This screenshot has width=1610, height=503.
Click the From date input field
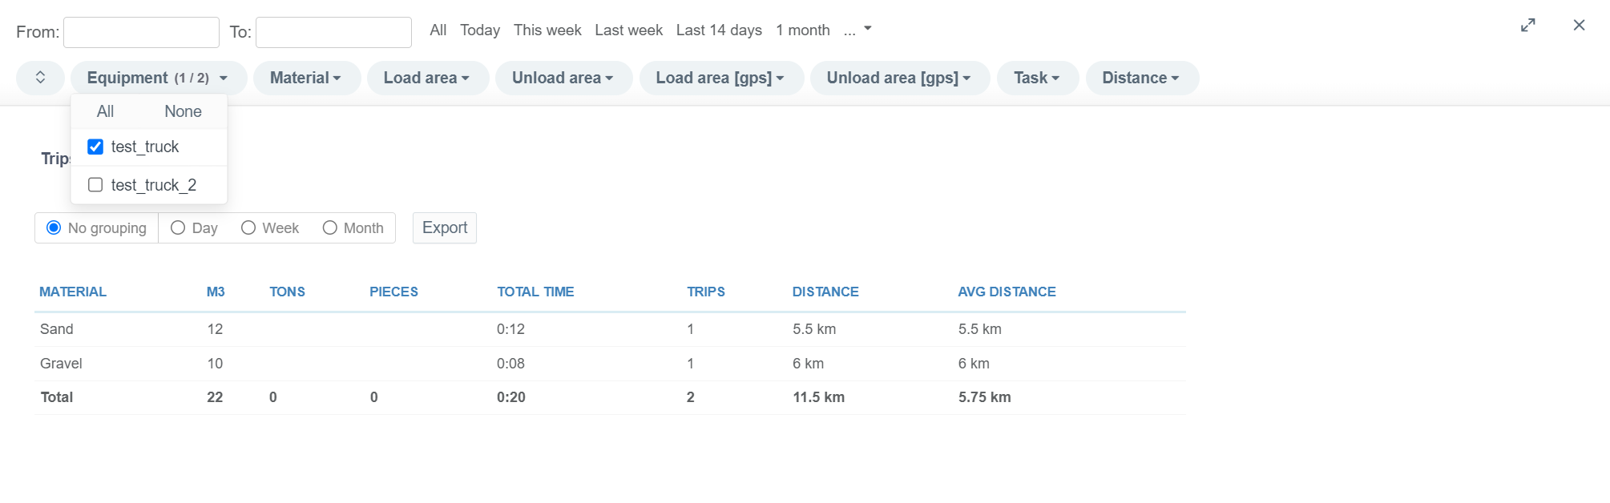[x=141, y=32]
